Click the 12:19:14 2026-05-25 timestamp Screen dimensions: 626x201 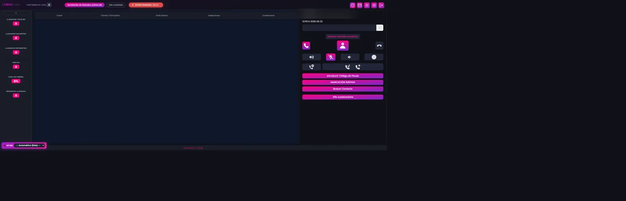[x=313, y=22]
